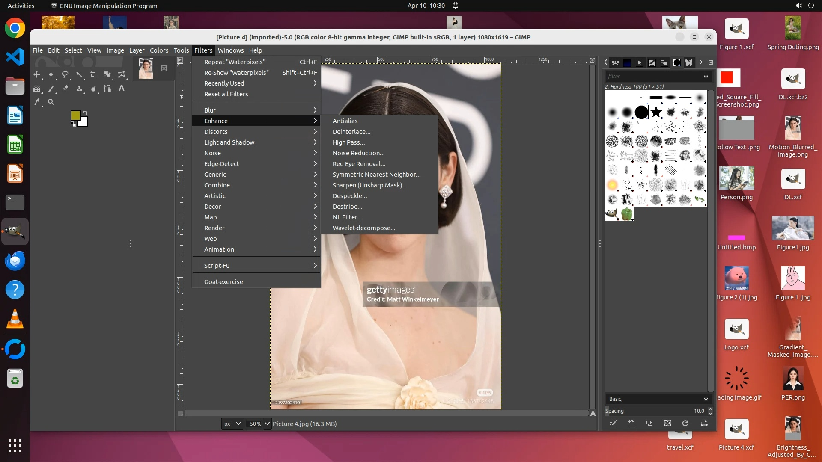Open the brush tag filter dropdown
This screenshot has width=822, height=462.
tap(706, 77)
